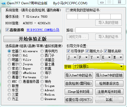Screen dimensions: 127x107
Task: Select the 宏基 brand radio button
Action: (9, 51)
